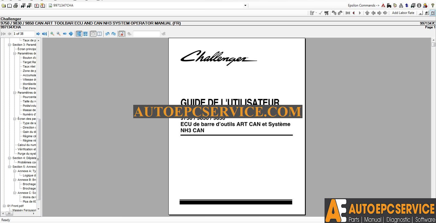Click the gray left arrow icon
This screenshot has height=223, width=436.
pyautogui.click(x=373, y=13)
